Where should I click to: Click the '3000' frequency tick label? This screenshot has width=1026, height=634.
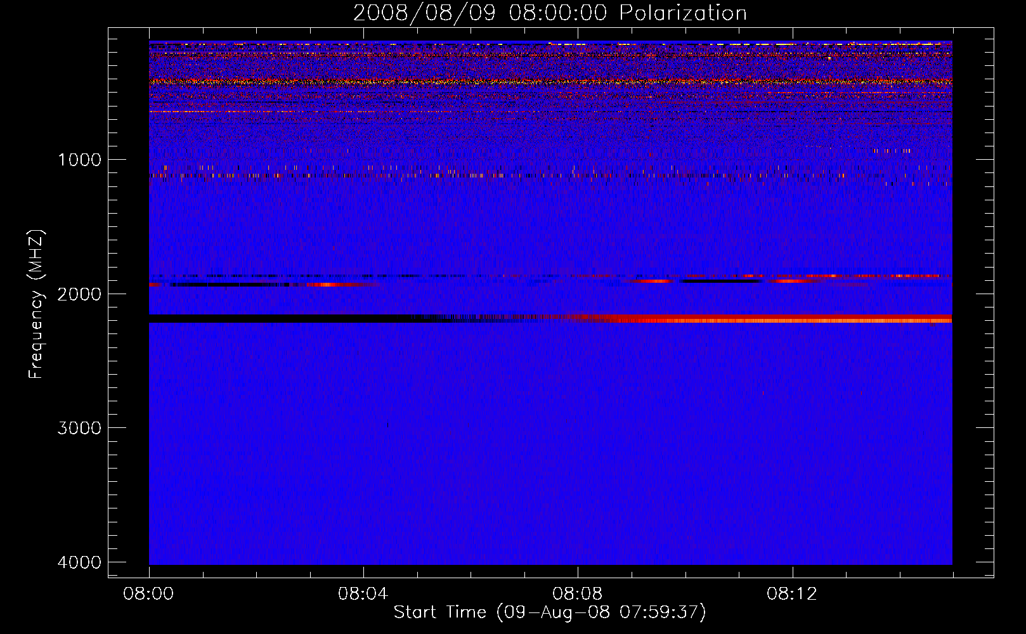pyautogui.click(x=79, y=428)
